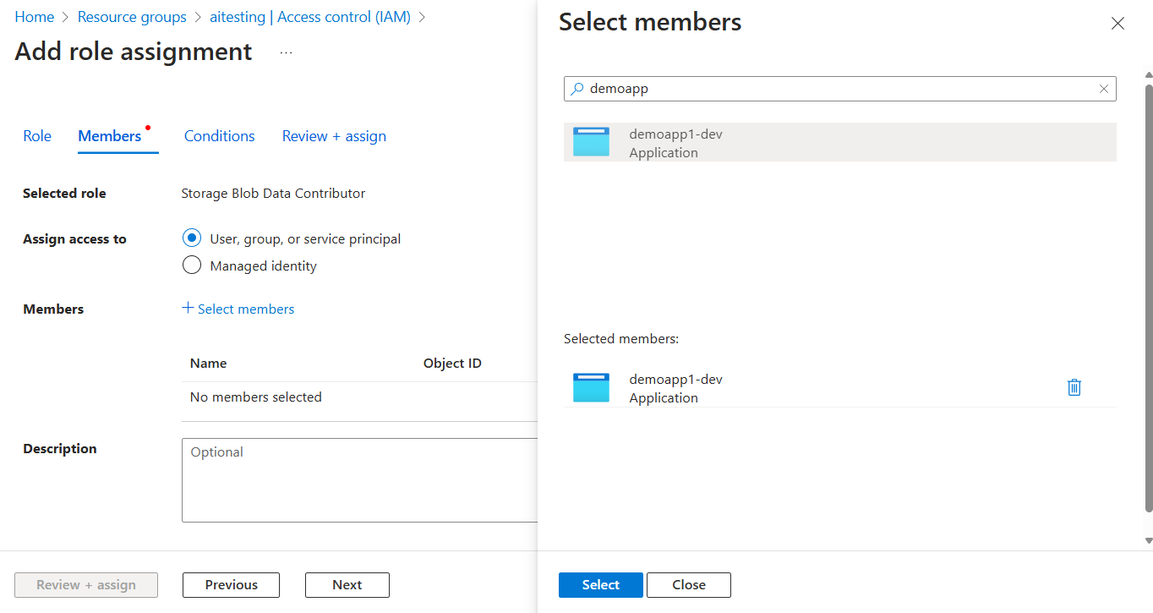Click the Select button to confirm members
This screenshot has height=613, width=1153.
tap(600, 584)
